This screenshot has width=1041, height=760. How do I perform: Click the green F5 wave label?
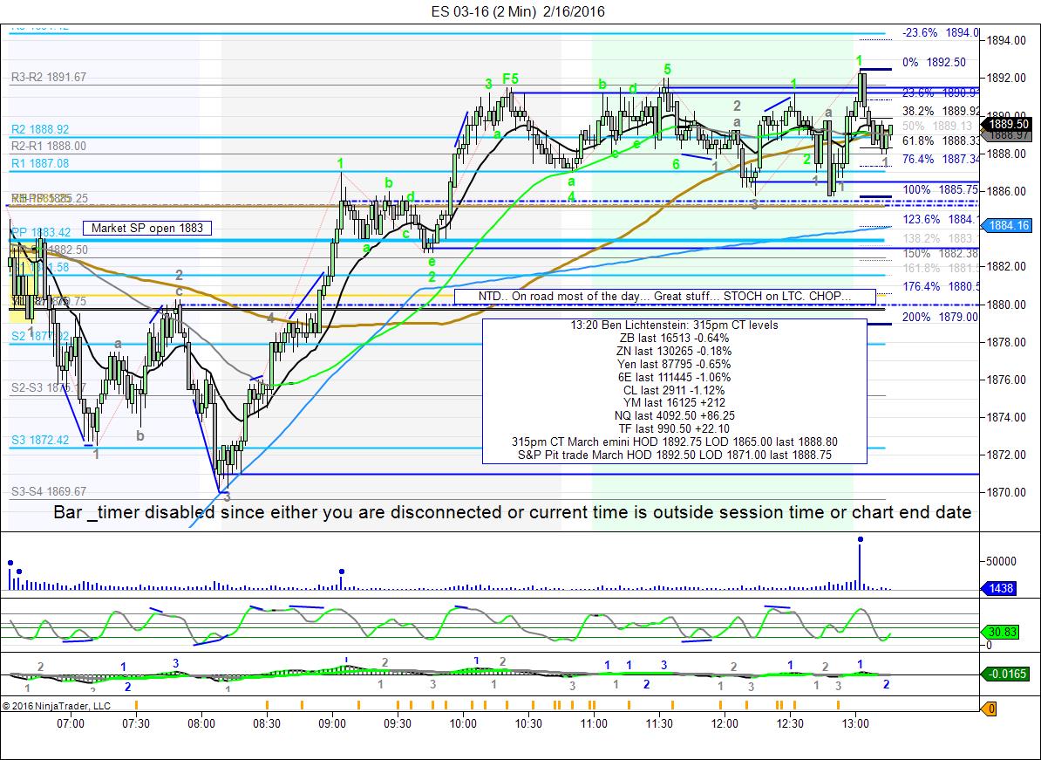[x=510, y=79]
